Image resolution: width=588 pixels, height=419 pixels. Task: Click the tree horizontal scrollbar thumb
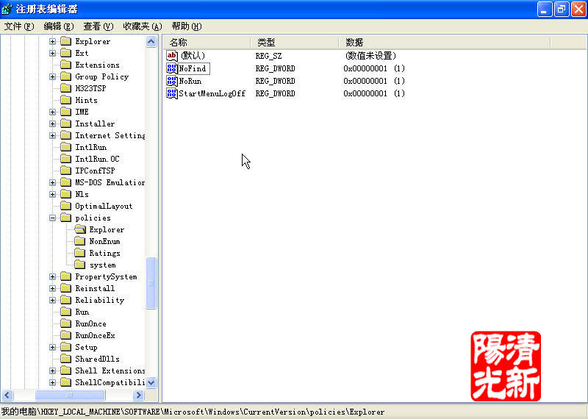(x=70, y=395)
